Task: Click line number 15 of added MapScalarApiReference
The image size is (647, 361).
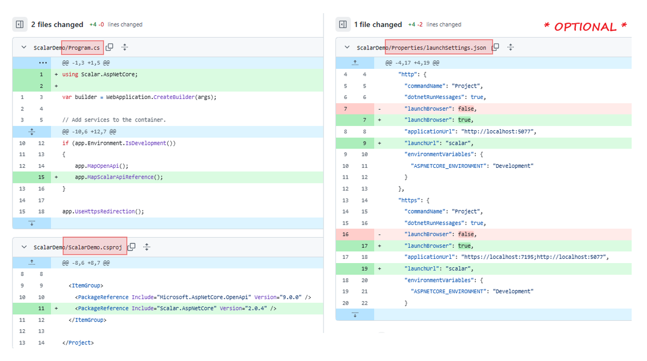Action: [x=42, y=177]
